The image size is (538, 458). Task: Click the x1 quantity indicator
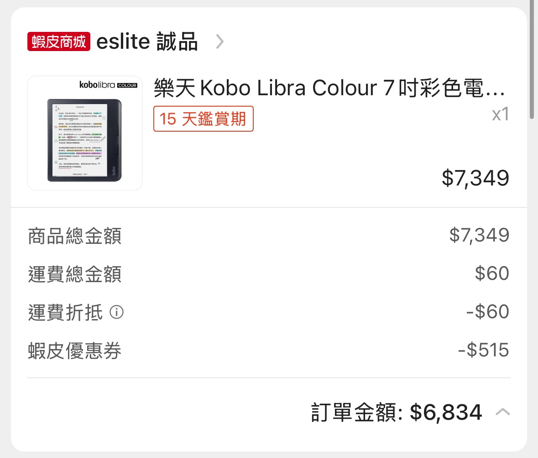coord(500,115)
